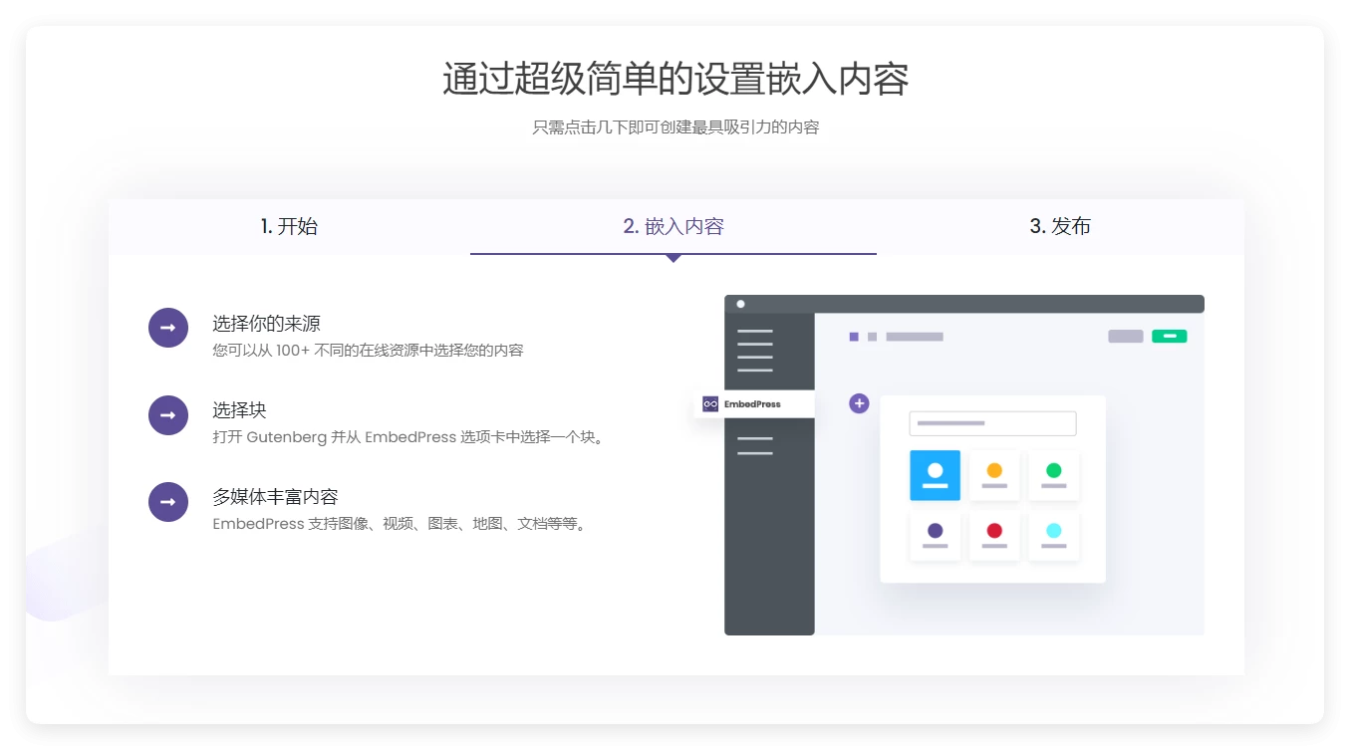Click the gray button beside the green button
The width and height of the screenshot is (1350, 750).
point(1125,336)
